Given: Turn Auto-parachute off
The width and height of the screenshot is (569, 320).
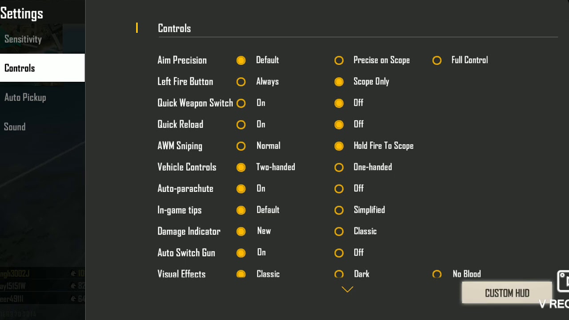Looking at the screenshot, I should 339,188.
